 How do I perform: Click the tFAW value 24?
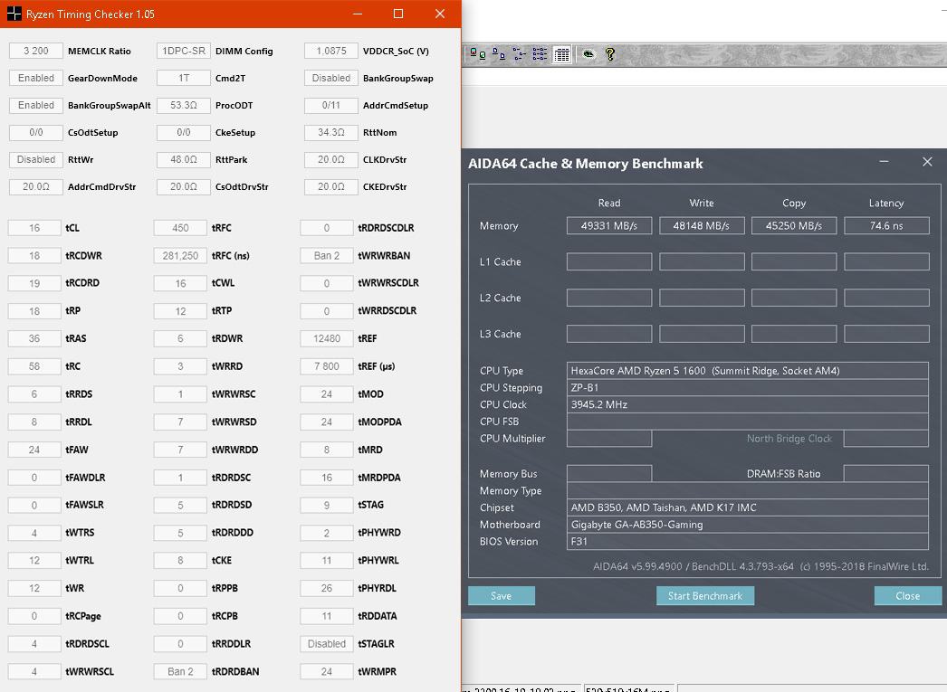tap(34, 450)
